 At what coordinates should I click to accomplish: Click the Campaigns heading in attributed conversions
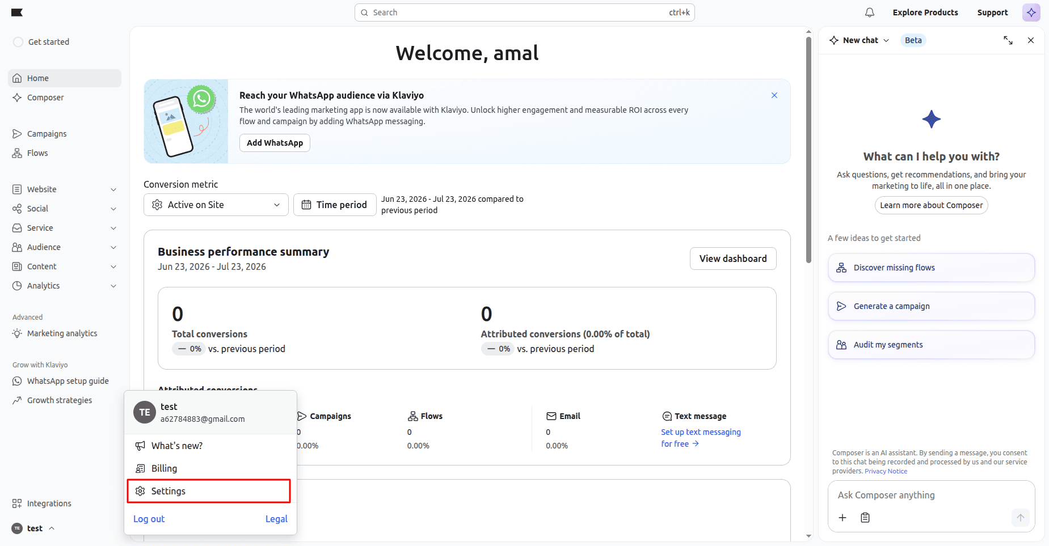tap(324, 416)
